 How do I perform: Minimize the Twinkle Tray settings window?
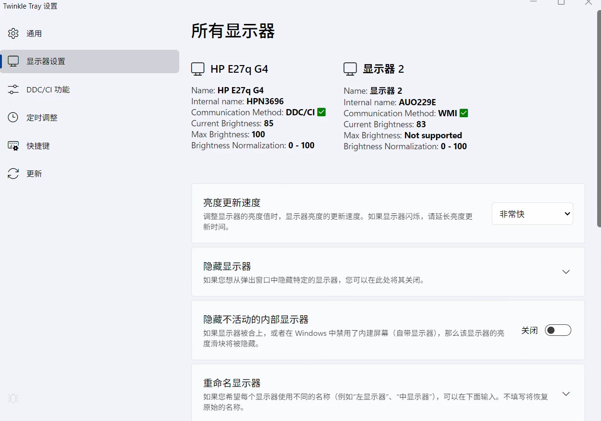[x=533, y=2]
